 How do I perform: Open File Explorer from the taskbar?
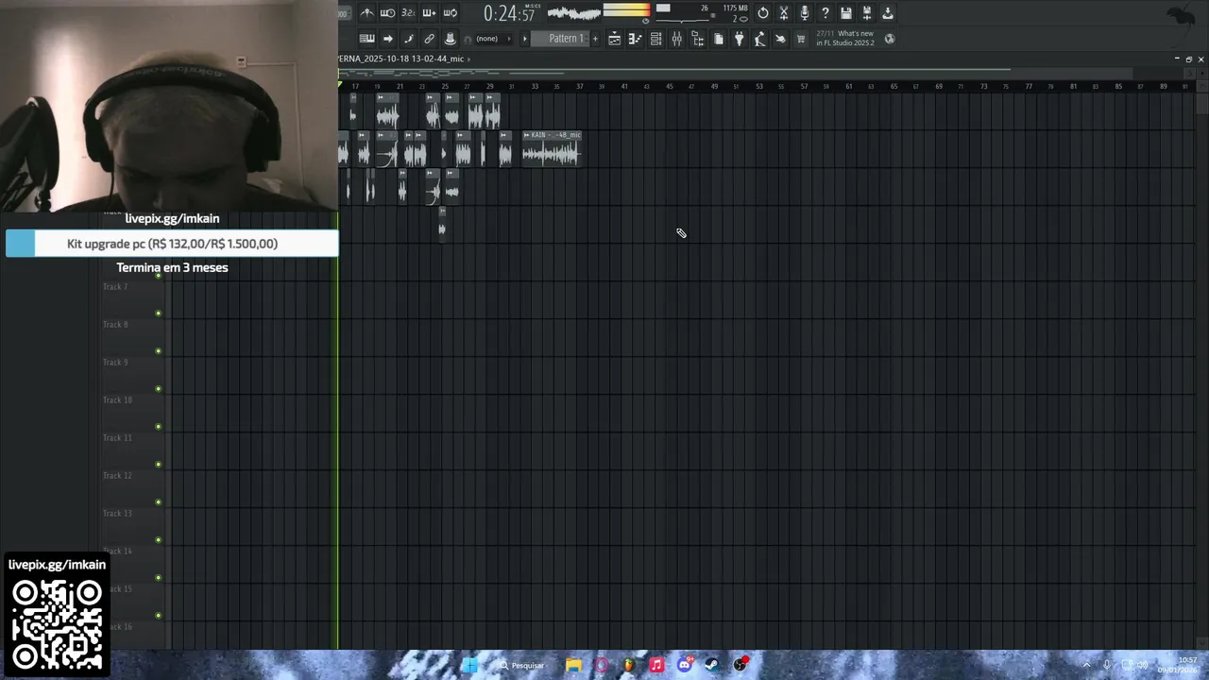click(x=573, y=665)
